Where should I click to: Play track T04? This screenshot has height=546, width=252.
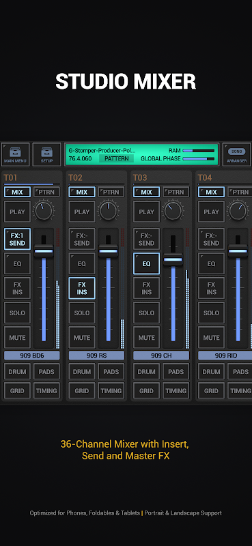coord(211,212)
